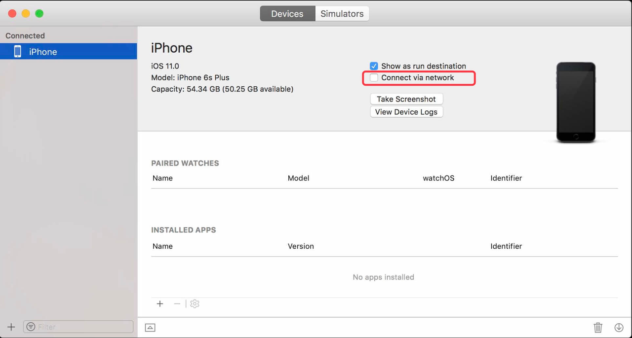Switch to the Devices tab
Viewport: 632px width, 338px height.
click(x=287, y=14)
